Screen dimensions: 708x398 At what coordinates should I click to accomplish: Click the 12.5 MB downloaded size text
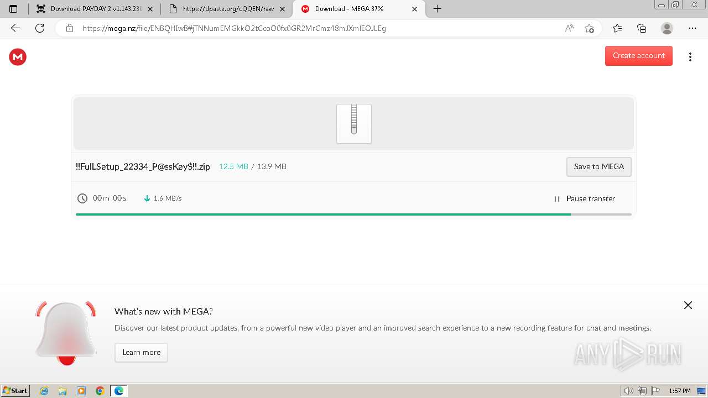[x=233, y=166]
